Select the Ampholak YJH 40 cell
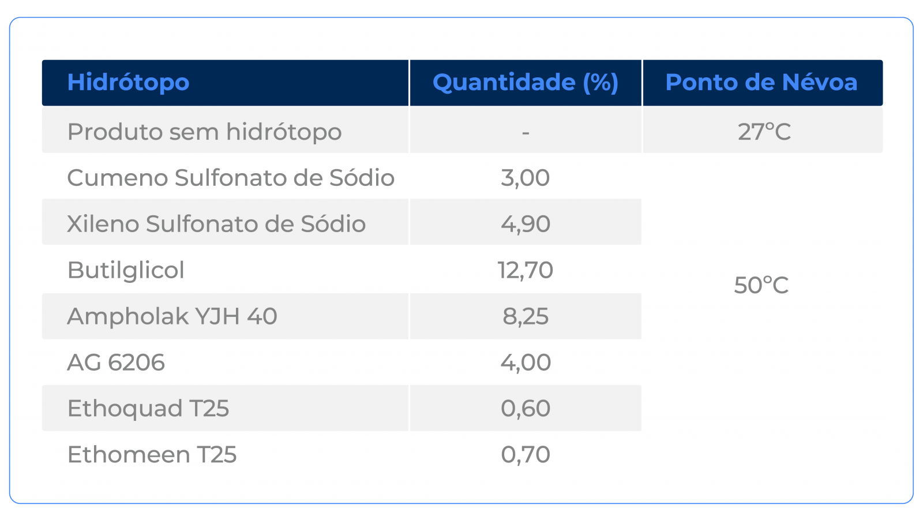This screenshot has height=508, width=923. (x=172, y=316)
